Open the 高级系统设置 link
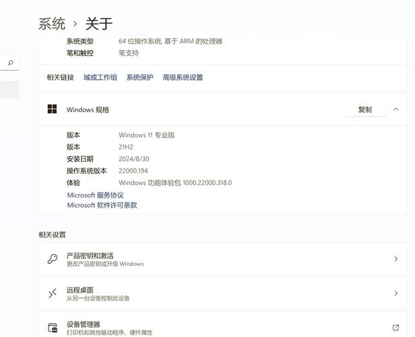This screenshot has height=337, width=415. point(183,78)
